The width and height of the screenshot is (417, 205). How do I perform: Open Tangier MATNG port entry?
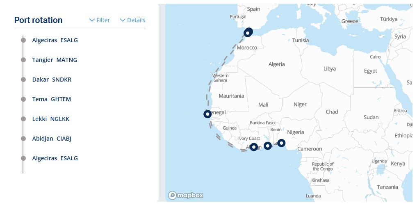click(55, 60)
